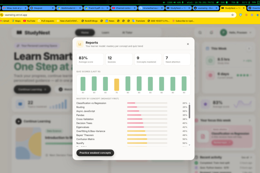Image resolution: width=260 pixels, height=173 pixels.
Task: Open the Reskill Blogs bookmark
Action: pyautogui.click(x=90, y=21)
